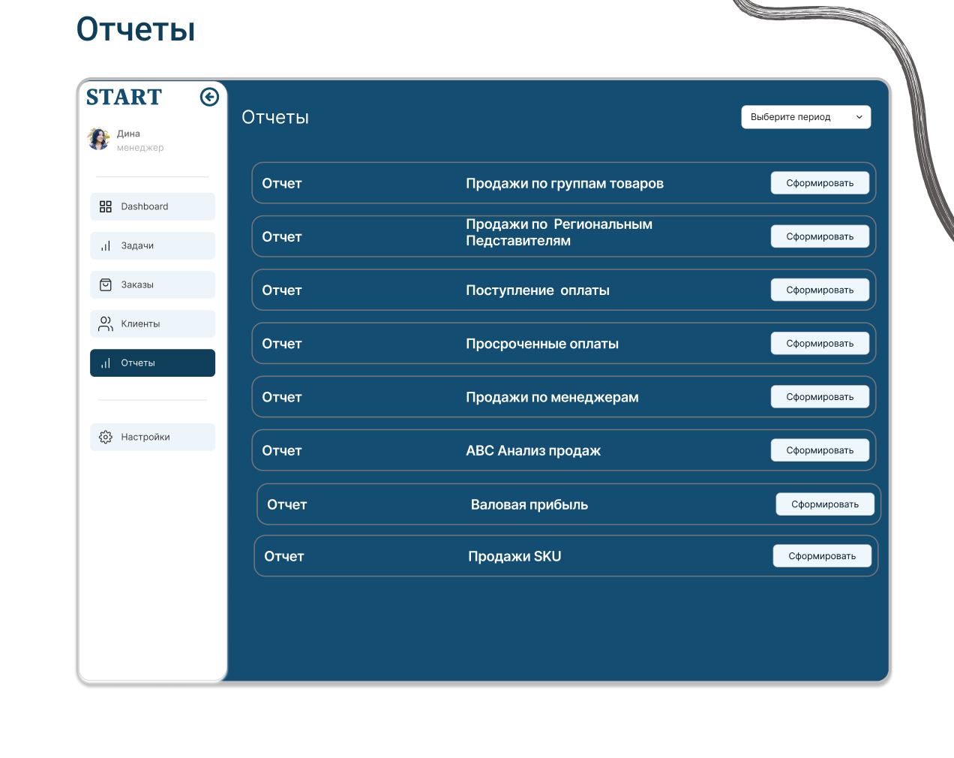954x758 pixels.
Task: Click the START logo
Action: click(x=124, y=98)
